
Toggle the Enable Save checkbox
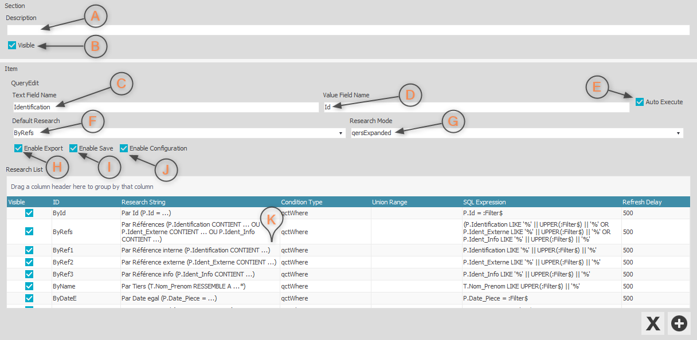(73, 148)
